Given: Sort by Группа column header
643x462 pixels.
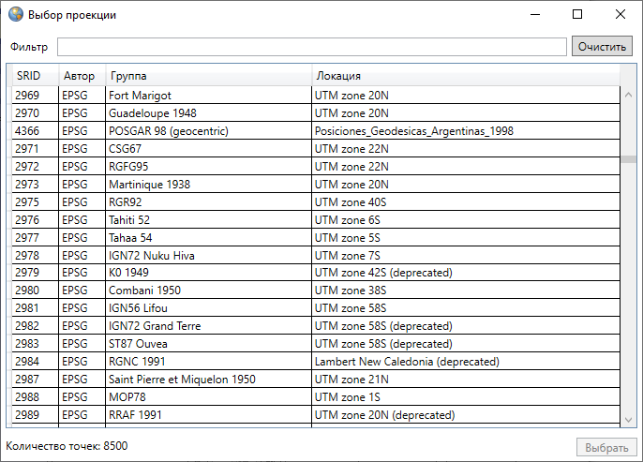Looking at the screenshot, I should pyautogui.click(x=206, y=76).
